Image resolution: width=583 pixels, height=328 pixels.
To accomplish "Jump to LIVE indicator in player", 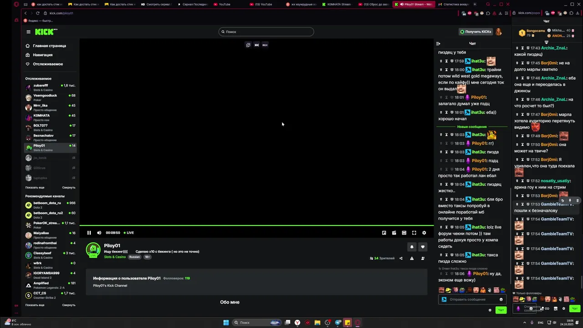I will point(128,233).
